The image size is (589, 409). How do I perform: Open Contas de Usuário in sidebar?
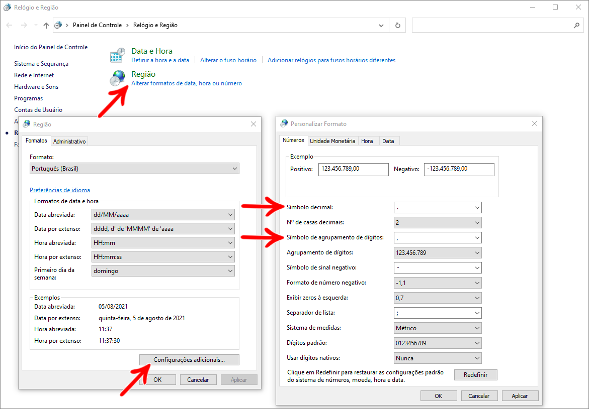tap(38, 110)
